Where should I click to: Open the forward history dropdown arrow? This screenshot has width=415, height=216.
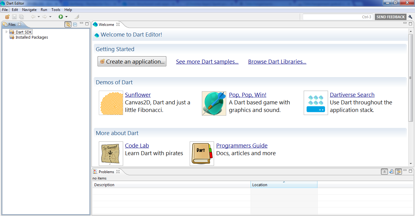tap(50, 17)
